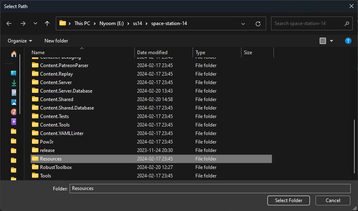The image size is (358, 211).
Task: Click the Cancel button
Action: 333,200
